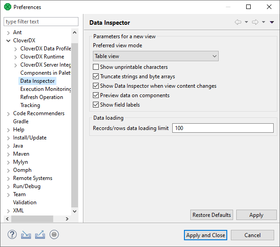
Task: Expand the CloverDX Data Profiler node
Action: click(x=16, y=49)
